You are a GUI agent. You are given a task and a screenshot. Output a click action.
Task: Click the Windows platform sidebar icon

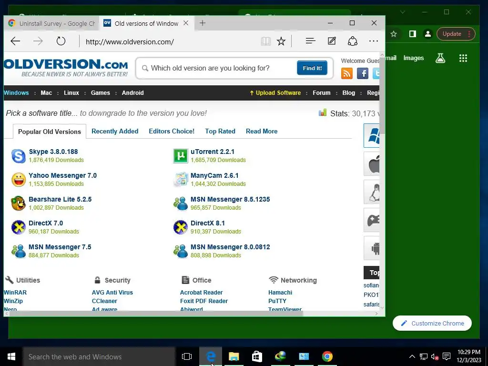[372, 136]
